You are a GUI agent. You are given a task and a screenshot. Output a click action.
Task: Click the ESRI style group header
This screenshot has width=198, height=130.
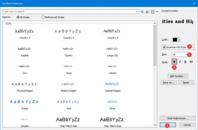(x=8, y=23)
